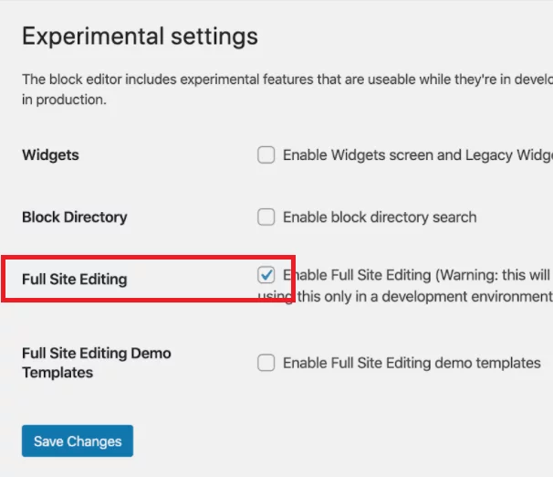553x477 pixels.
Task: Click the 'Enable block directory search' label
Action: click(x=380, y=217)
